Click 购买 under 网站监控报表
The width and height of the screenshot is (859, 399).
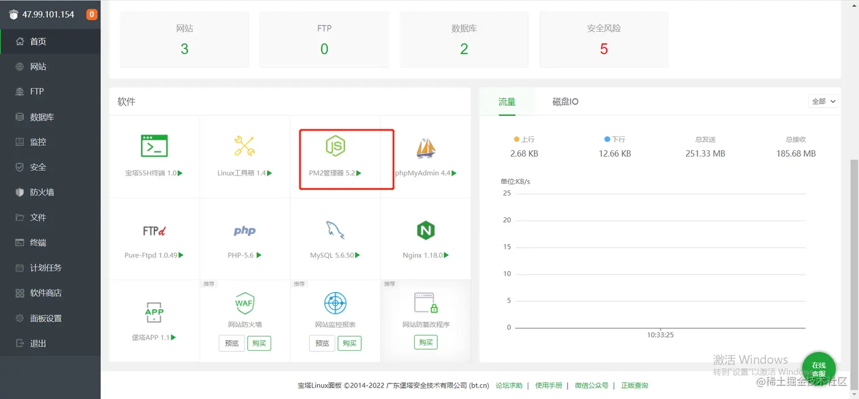click(349, 343)
